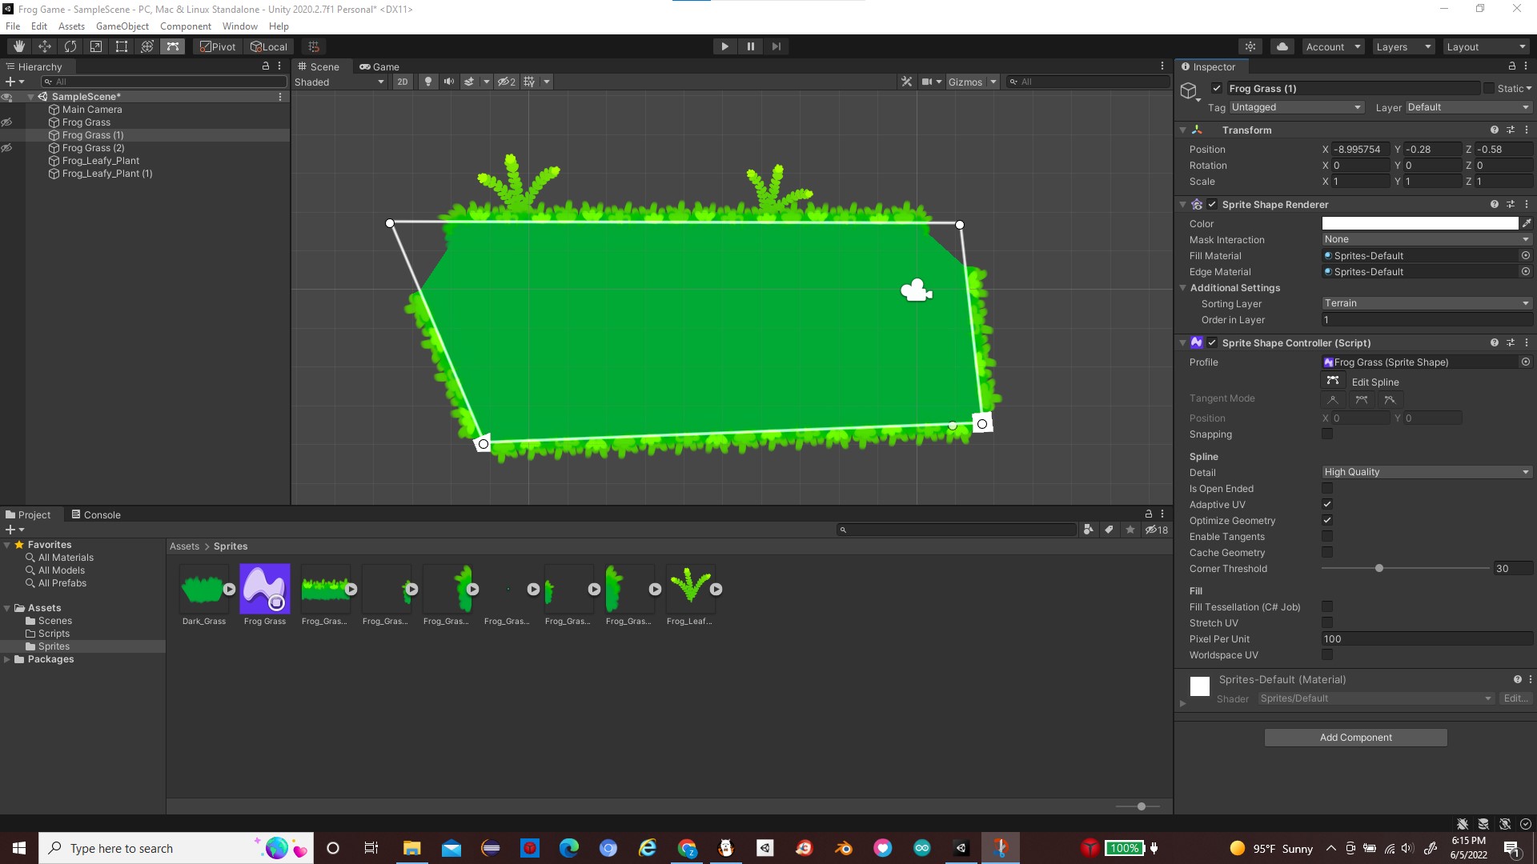Enable the Snapping checkbox
This screenshot has width=1537, height=864.
pyautogui.click(x=1327, y=434)
